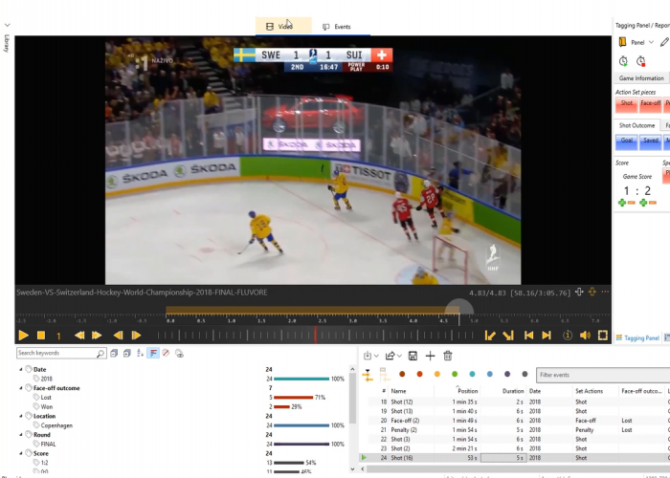Screen dimensions: 670x478
Task: Switch to the Events tab
Action: (x=337, y=27)
